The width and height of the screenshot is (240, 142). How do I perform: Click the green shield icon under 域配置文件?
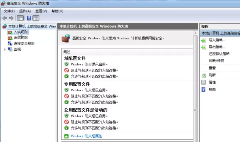click(66, 64)
